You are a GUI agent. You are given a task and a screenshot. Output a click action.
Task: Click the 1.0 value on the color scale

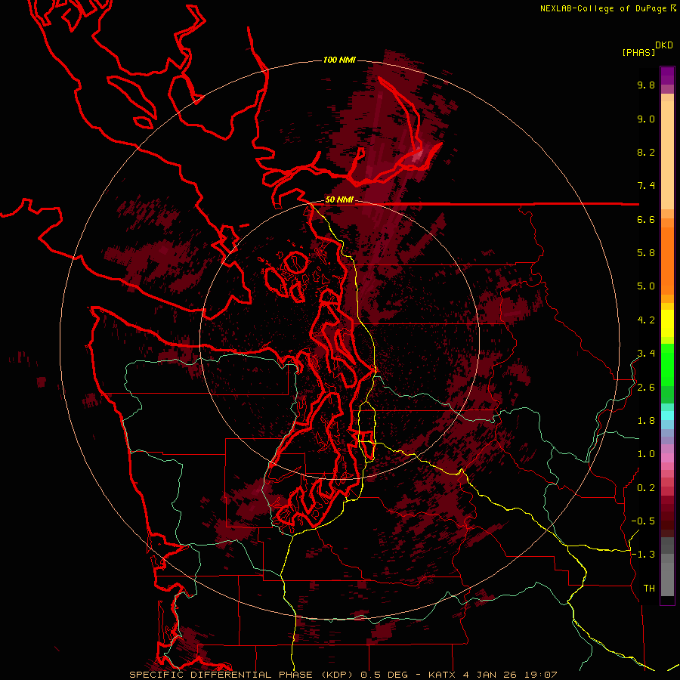[646, 454]
